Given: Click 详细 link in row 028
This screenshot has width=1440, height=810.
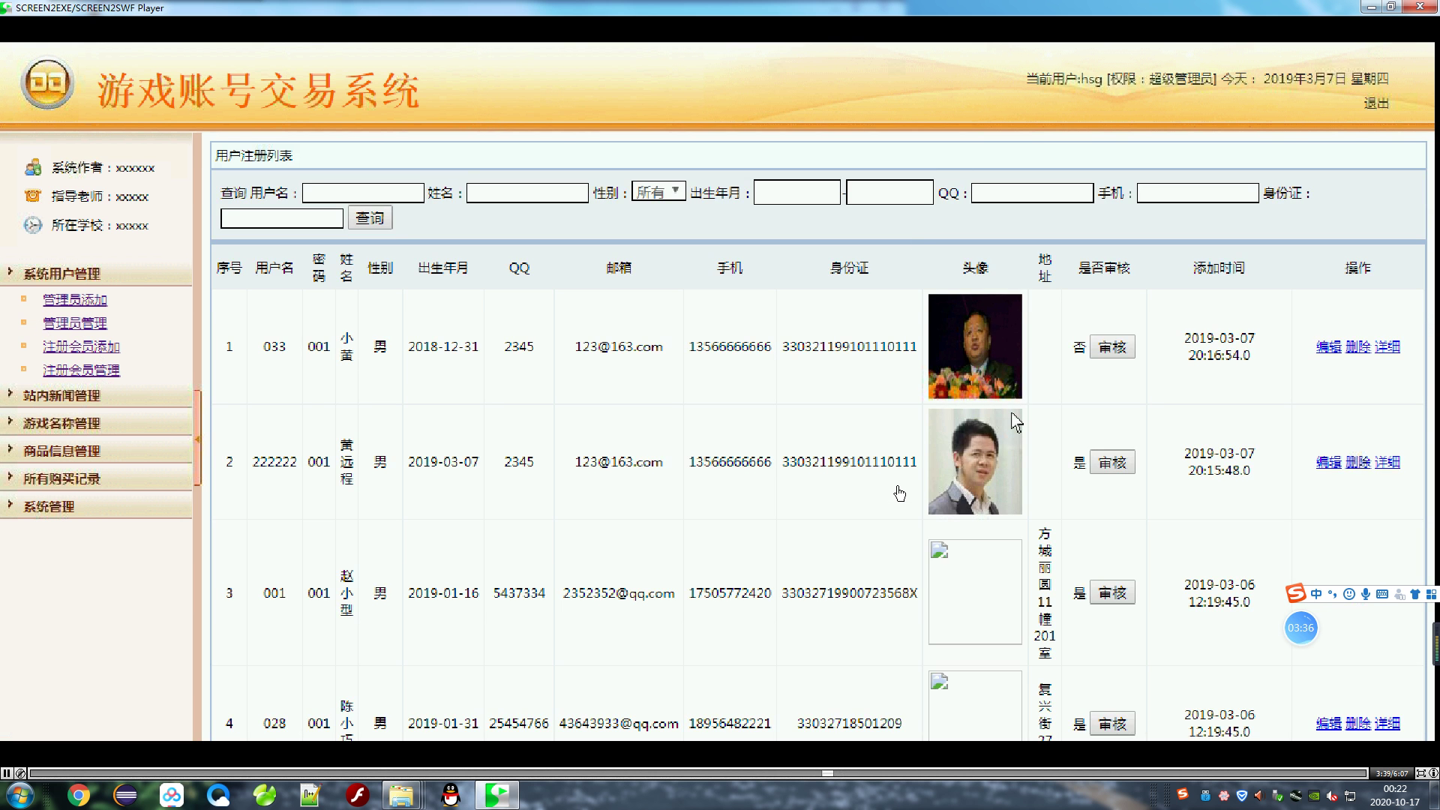Looking at the screenshot, I should [1387, 723].
